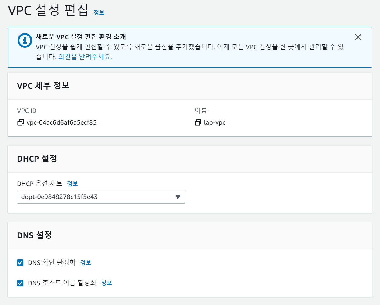380x305 pixels.
Task: Disable DNS 호스트 이름 활성화
Action: (20, 283)
